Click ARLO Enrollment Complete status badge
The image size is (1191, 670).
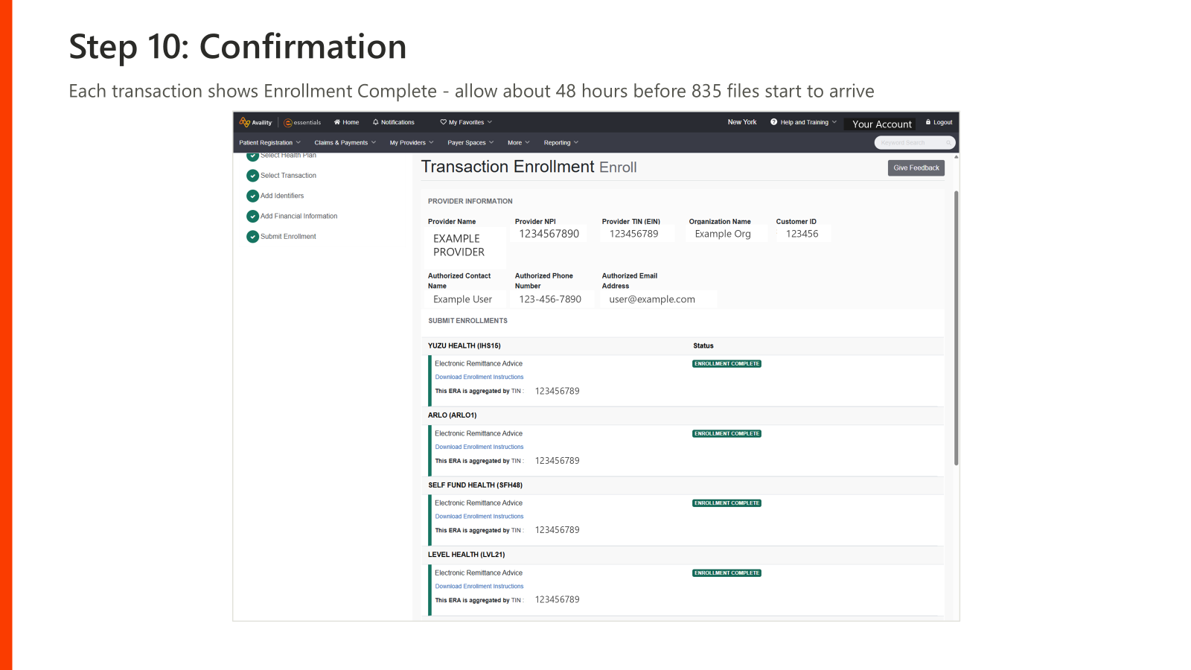tap(727, 434)
